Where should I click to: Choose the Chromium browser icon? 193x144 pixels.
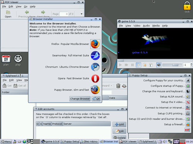point(95,67)
